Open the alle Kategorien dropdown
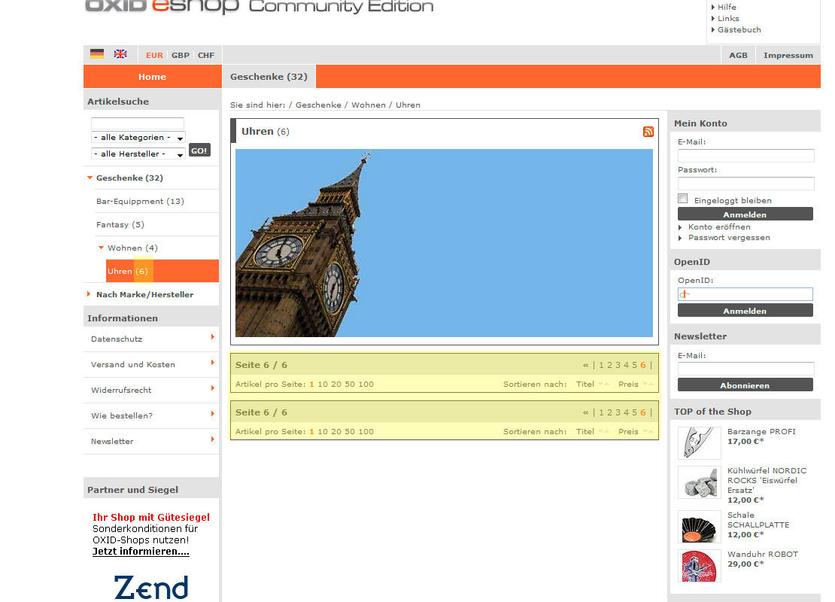835x602 pixels. (x=138, y=138)
